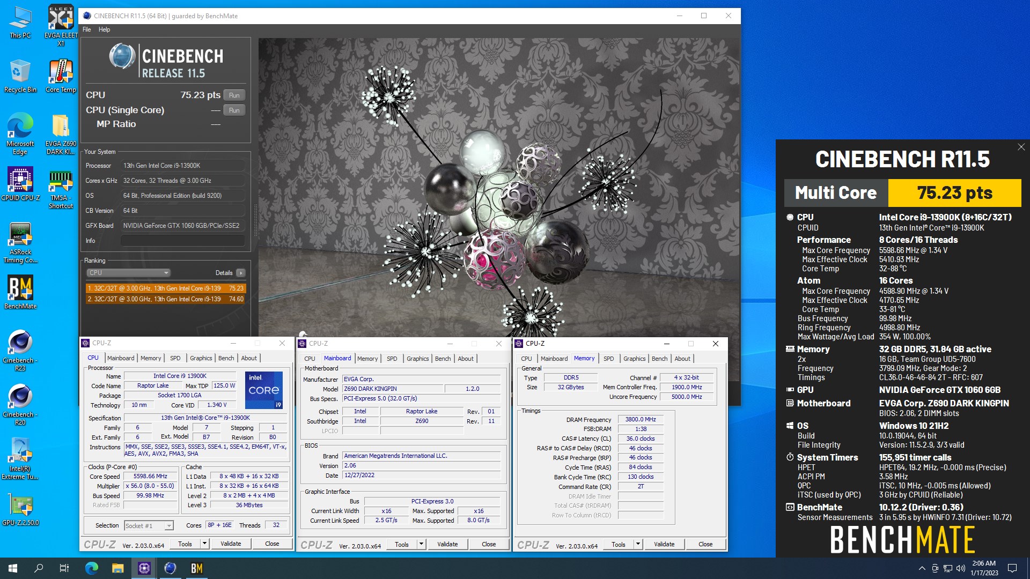Click Close button in right CPU-Z Memory window
Screen dimensions: 1030x579
tap(705, 544)
